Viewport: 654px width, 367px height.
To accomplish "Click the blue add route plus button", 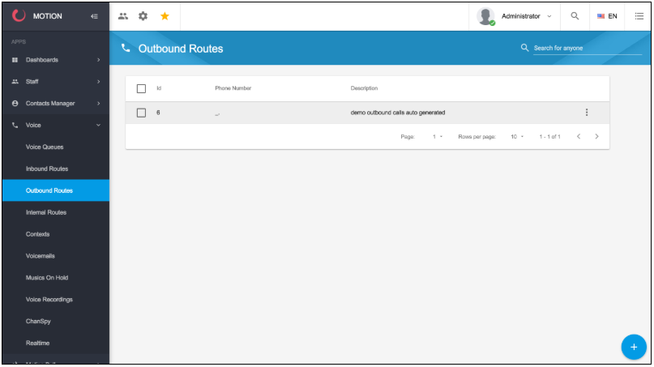I will click(x=633, y=346).
